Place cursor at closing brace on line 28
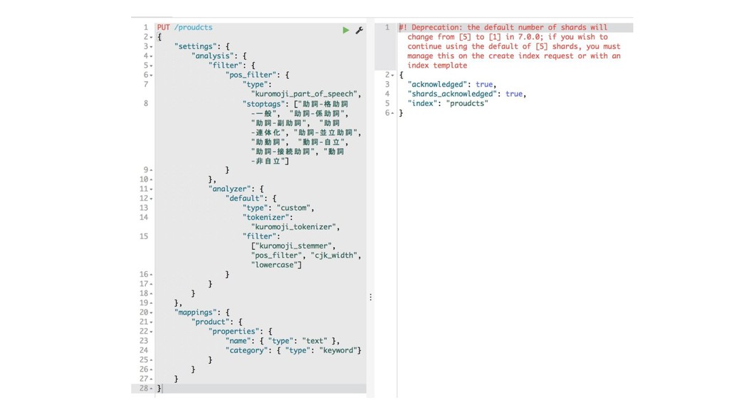This screenshot has height=410, width=729. (159, 388)
